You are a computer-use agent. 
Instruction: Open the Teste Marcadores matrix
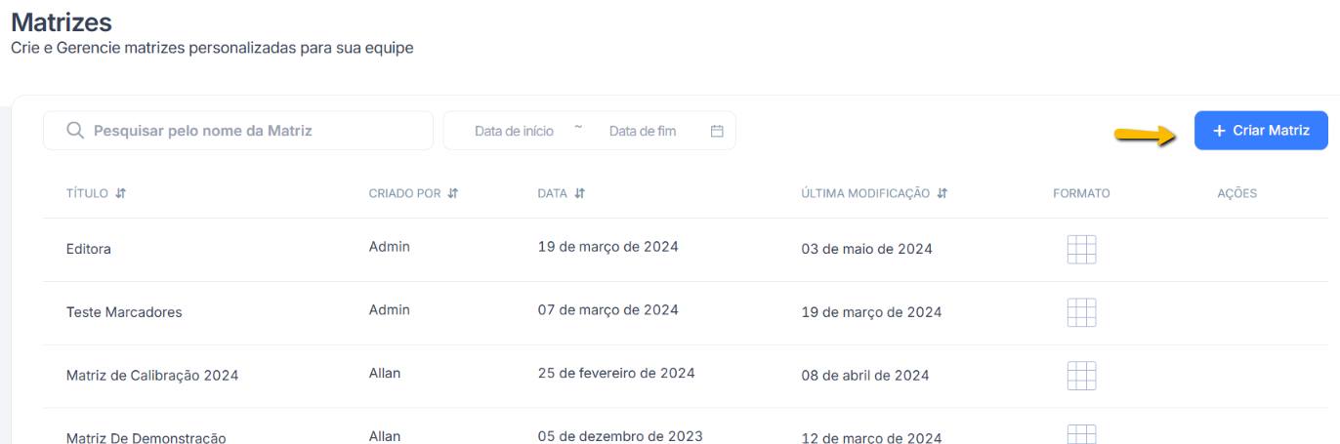[x=124, y=312]
